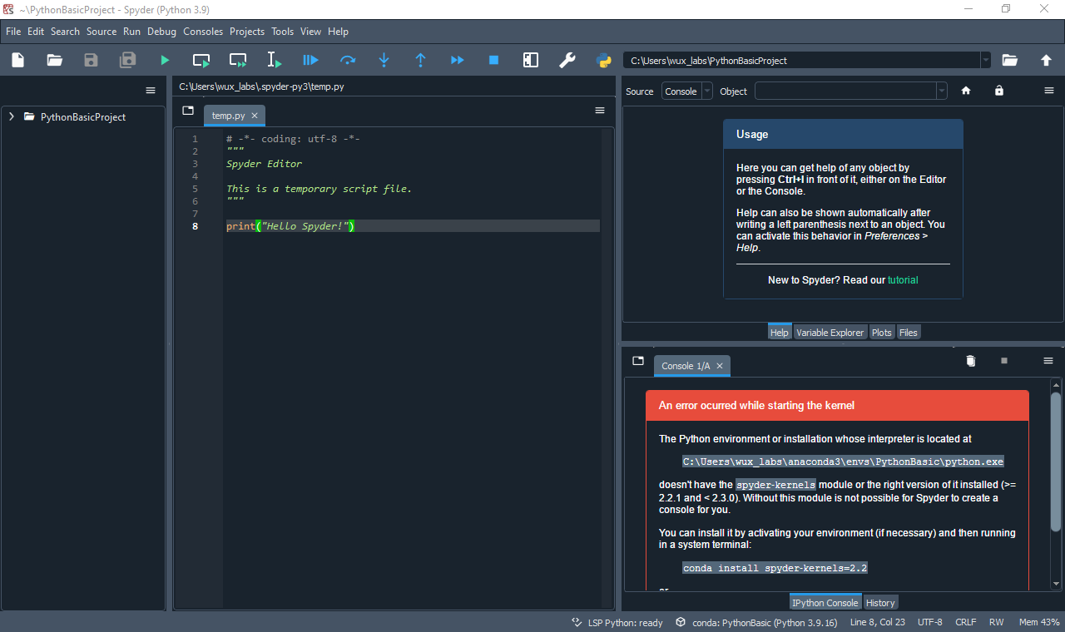The width and height of the screenshot is (1065, 632).
Task: Execute the current line in the debugger
Action: pyautogui.click(x=348, y=60)
